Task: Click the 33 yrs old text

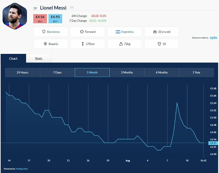Action: pos(164,32)
